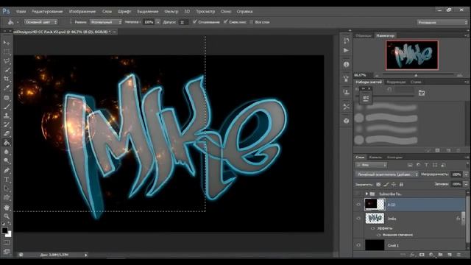The width and height of the screenshot is (471, 265).
Task: Open the History panel icon in dock
Action: click(347, 40)
